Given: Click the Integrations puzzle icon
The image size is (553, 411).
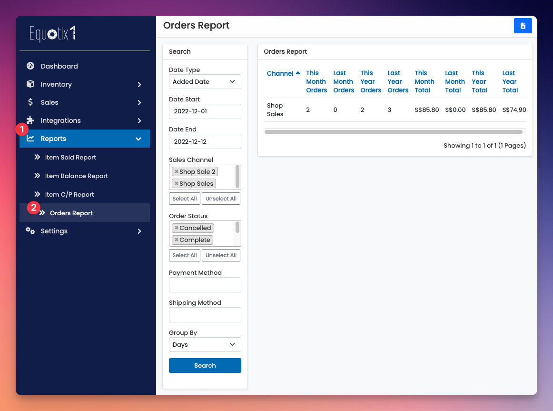Looking at the screenshot, I should 30,120.
